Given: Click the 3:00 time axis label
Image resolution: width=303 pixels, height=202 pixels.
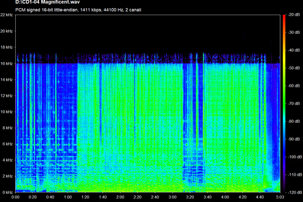Looking at the screenshot, I should [x=172, y=197].
